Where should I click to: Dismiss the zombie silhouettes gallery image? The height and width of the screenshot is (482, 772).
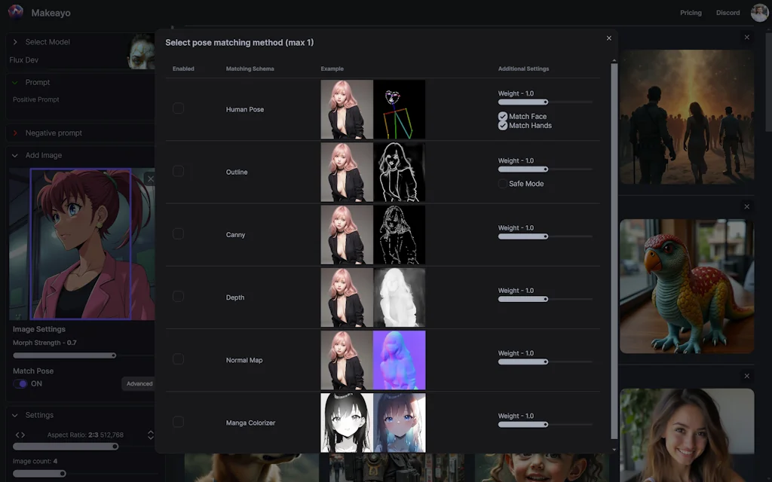point(746,36)
